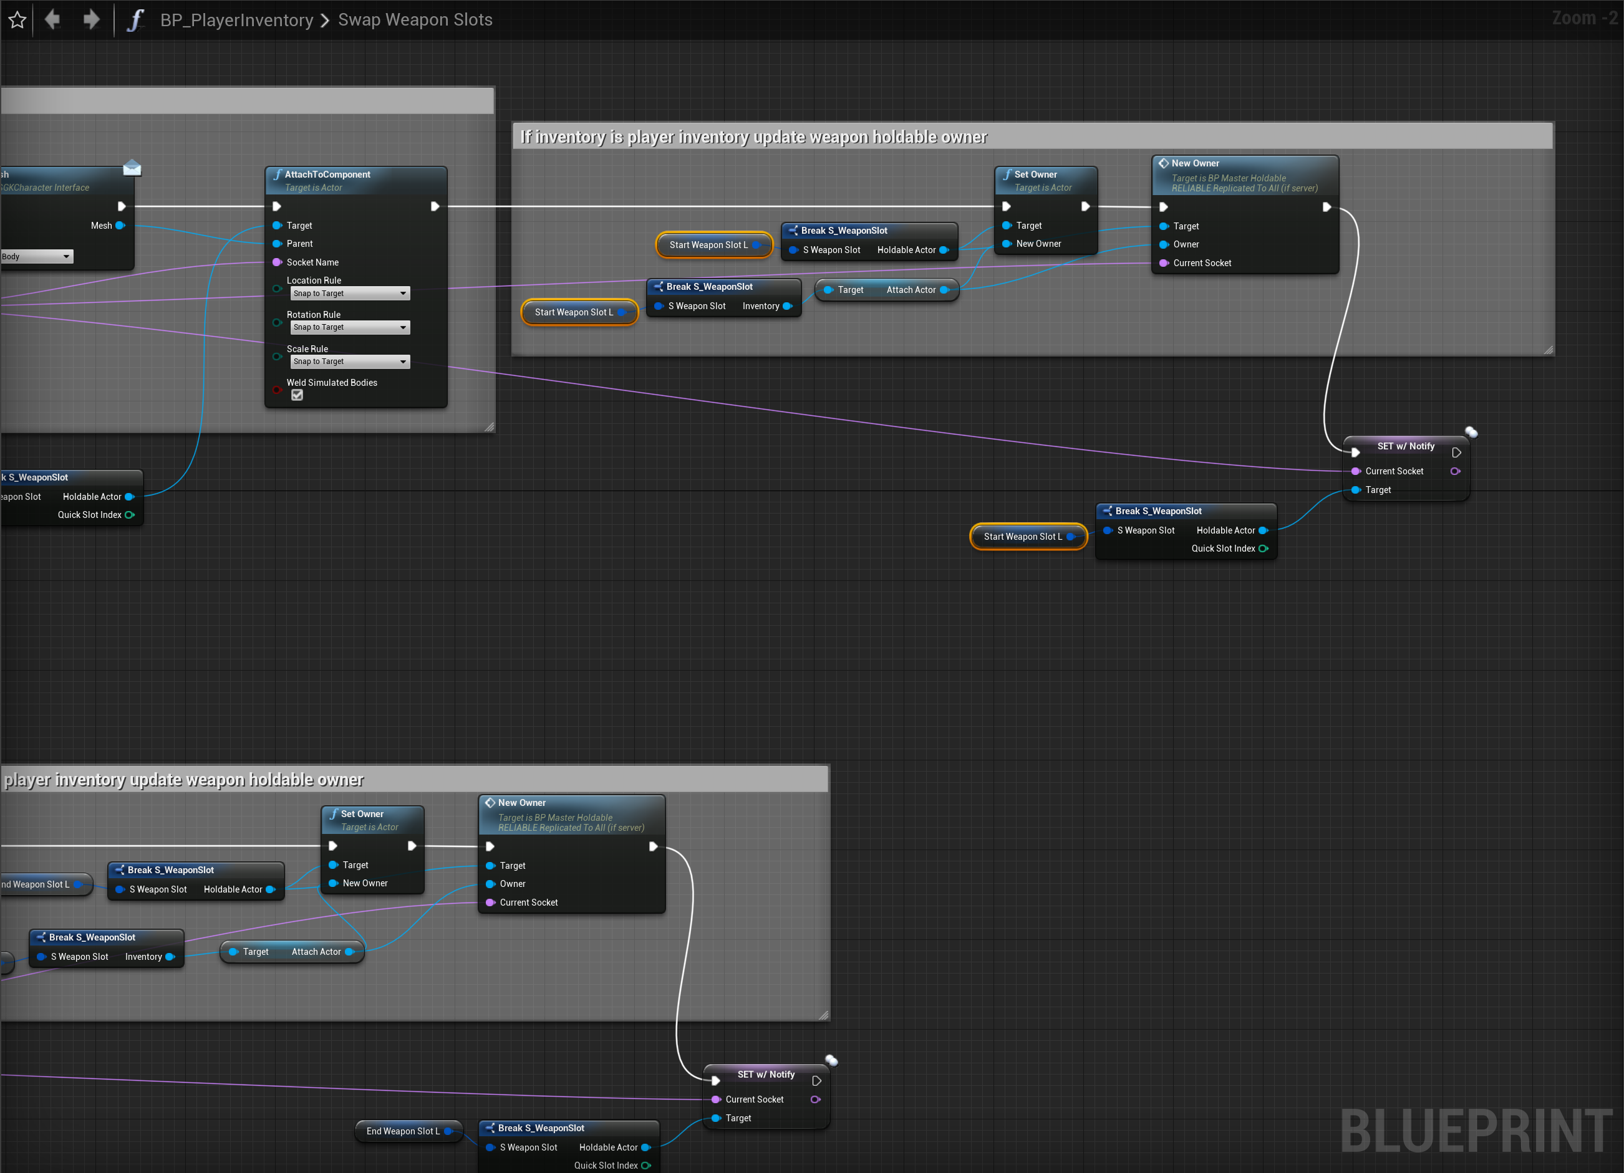Open the Scale Rule dropdown

(350, 361)
